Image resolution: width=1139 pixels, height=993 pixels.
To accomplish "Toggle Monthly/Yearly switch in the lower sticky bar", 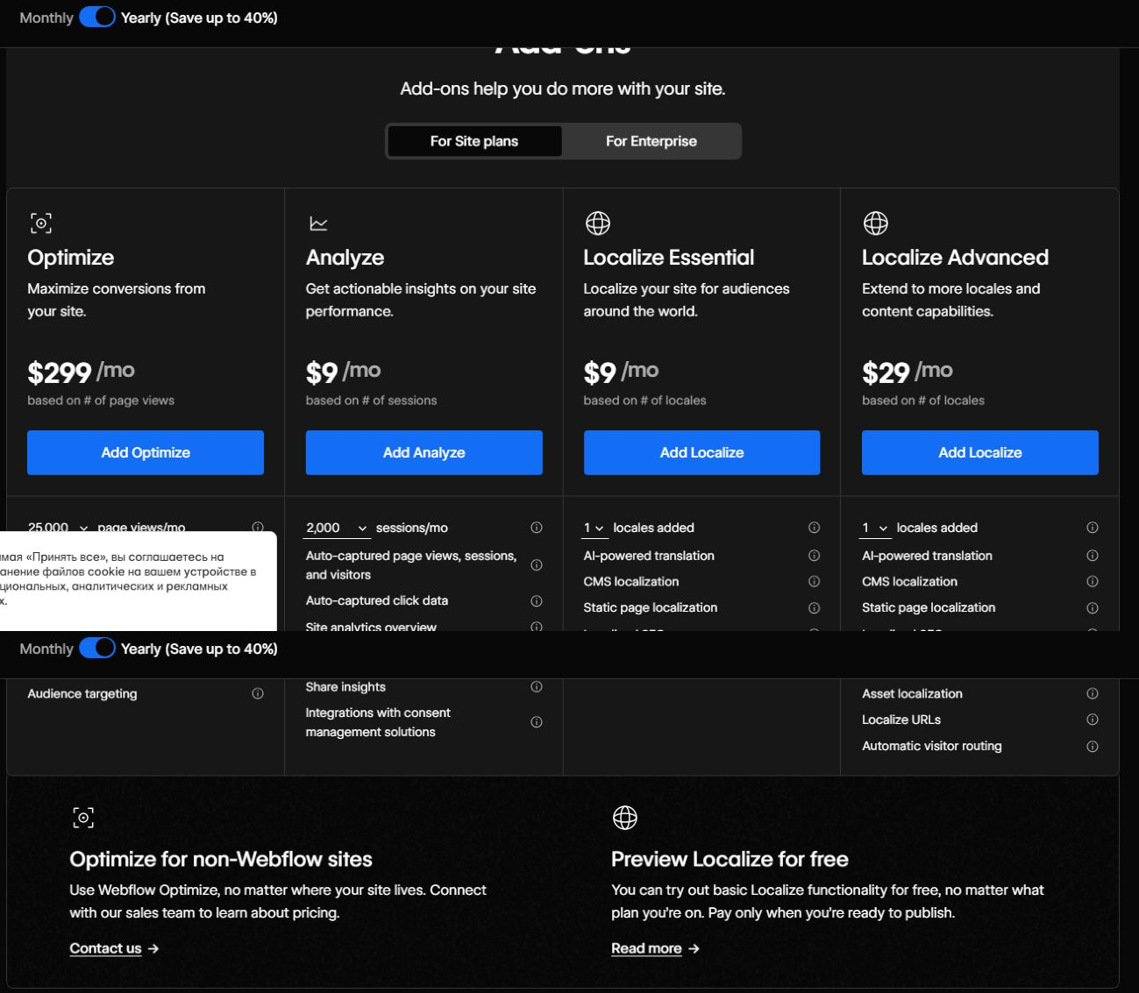I will (97, 648).
